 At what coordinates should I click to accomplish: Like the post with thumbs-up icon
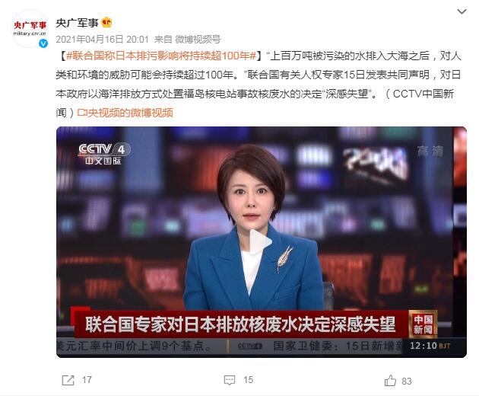click(390, 381)
